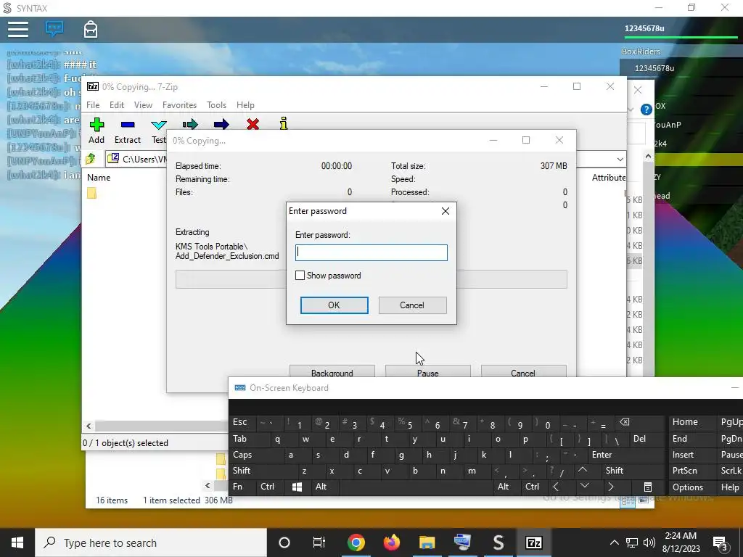
Task: Open the SYNTAX app taskbar icon
Action: [498, 542]
